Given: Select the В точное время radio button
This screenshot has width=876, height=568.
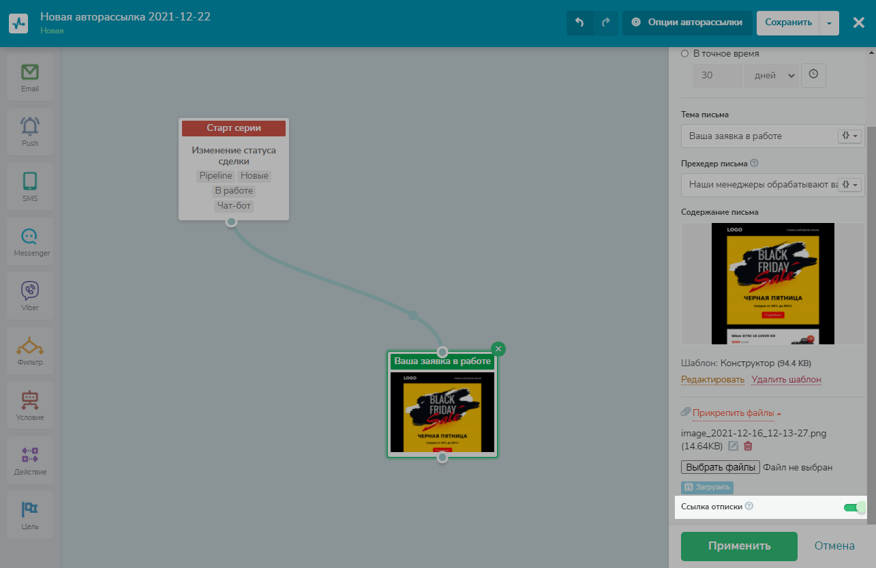Looking at the screenshot, I should point(685,53).
